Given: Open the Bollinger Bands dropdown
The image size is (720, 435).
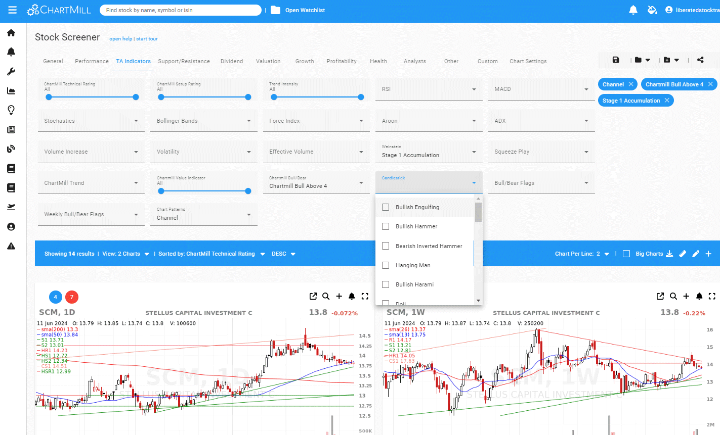Looking at the screenshot, I should pyautogui.click(x=203, y=121).
